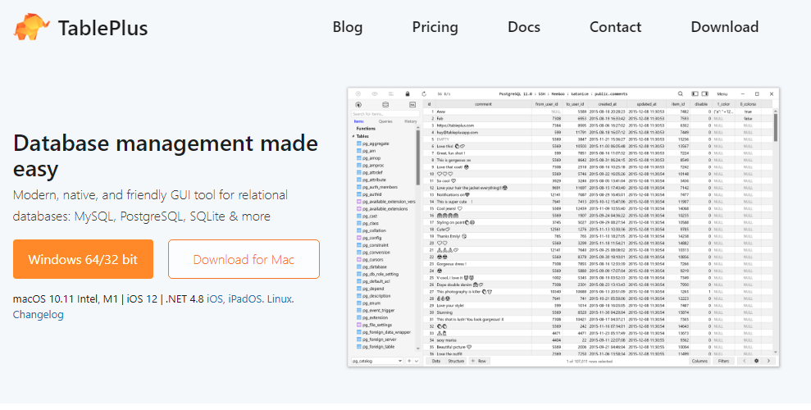Open the Contact page
The height and width of the screenshot is (410, 811).
[616, 27]
